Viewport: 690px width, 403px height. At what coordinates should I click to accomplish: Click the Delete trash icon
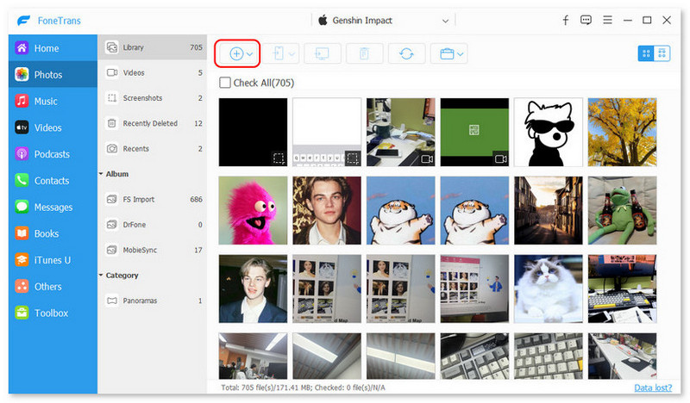click(x=364, y=53)
